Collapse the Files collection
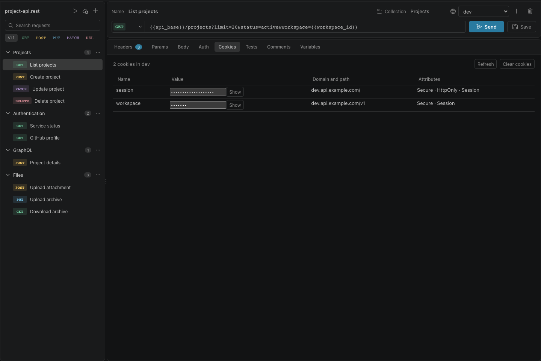This screenshot has width=541, height=361. [8, 175]
